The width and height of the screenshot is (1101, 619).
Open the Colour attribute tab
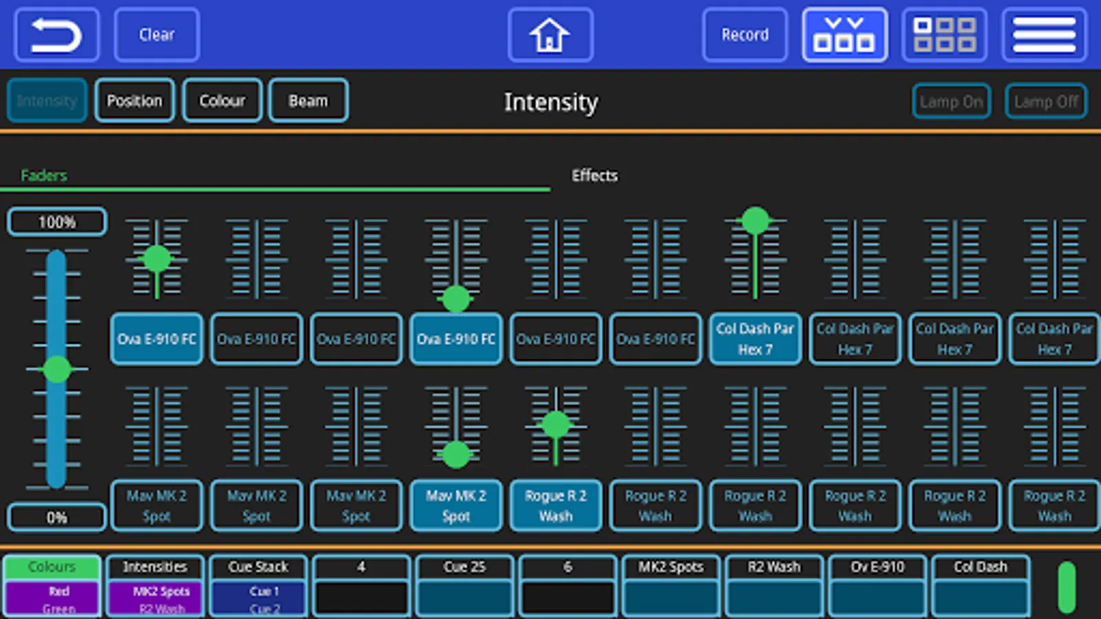click(222, 100)
